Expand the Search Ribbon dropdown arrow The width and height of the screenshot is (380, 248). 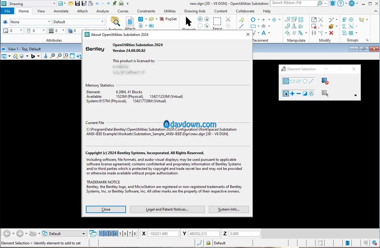(x=325, y=4)
